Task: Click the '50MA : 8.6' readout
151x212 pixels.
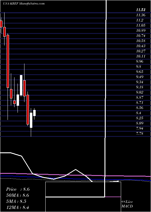Action: [18, 195]
